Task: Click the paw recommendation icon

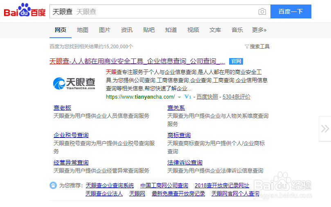Action: tap(53, 185)
